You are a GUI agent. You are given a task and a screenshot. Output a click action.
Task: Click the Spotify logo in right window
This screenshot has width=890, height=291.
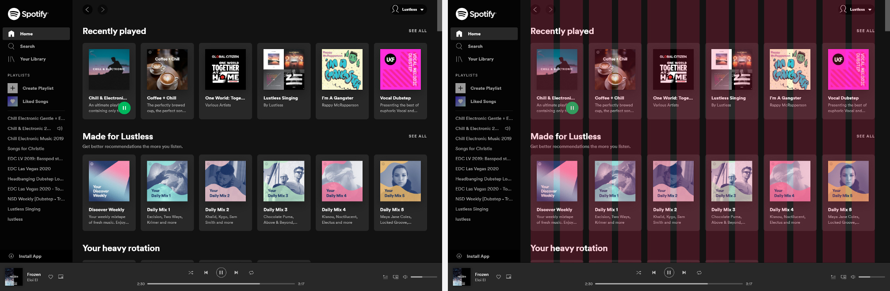[x=476, y=14]
